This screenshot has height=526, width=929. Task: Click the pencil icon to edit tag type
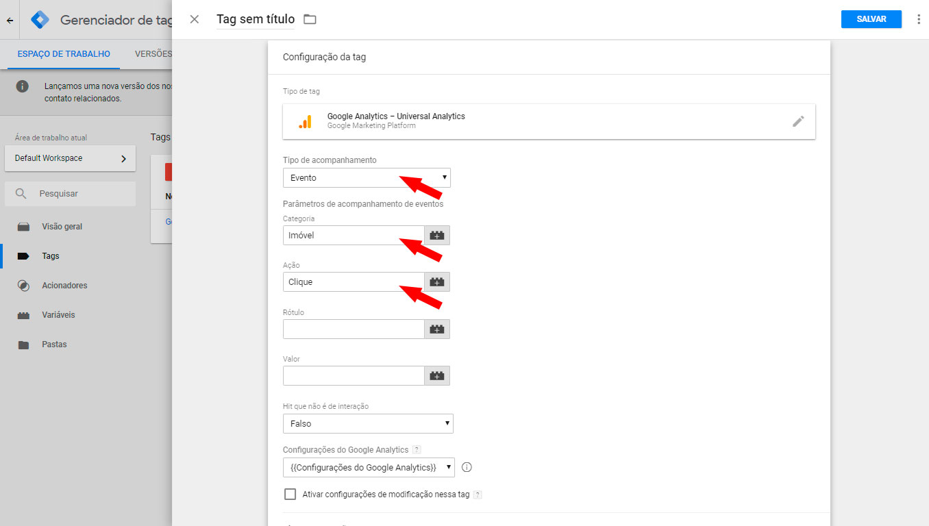pos(798,121)
